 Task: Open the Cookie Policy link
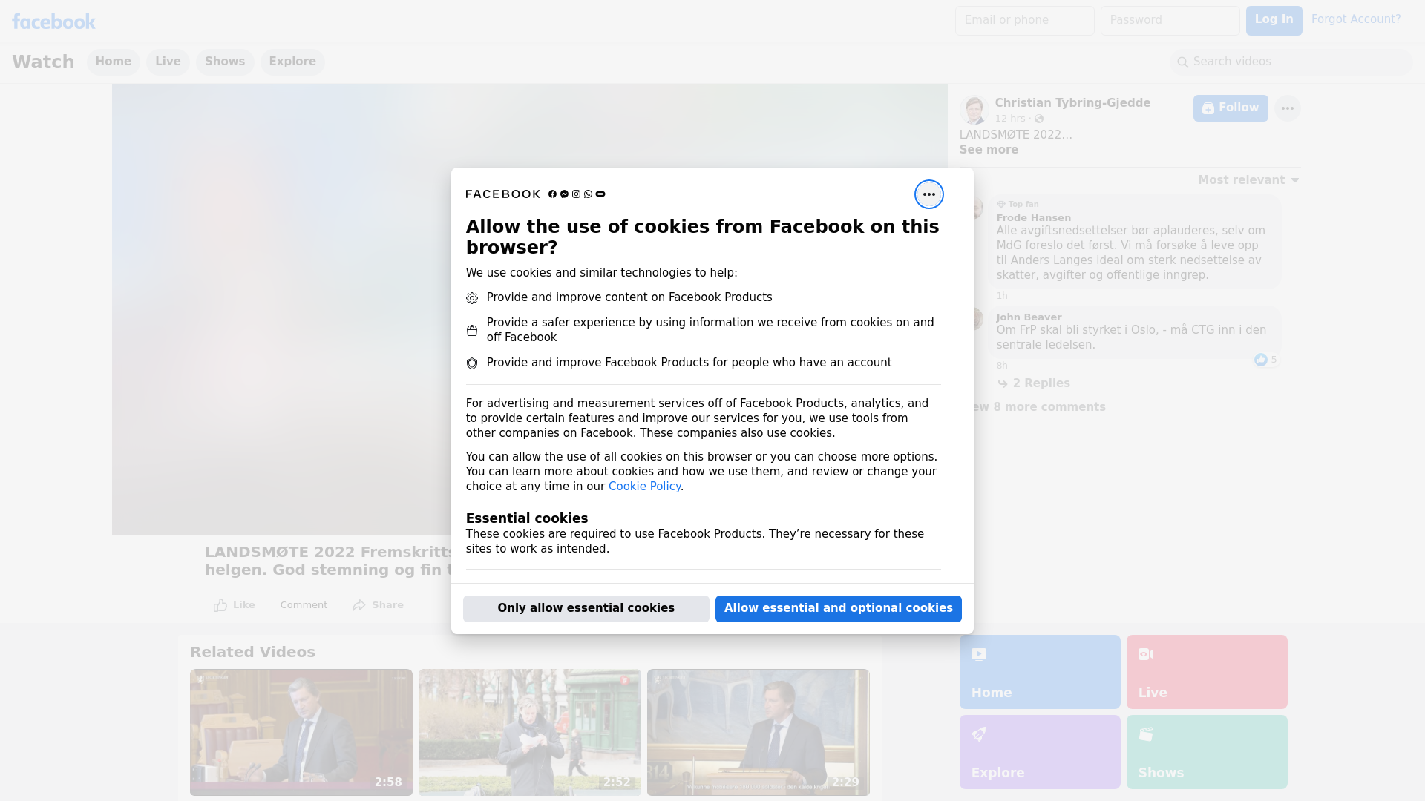pos(644,487)
